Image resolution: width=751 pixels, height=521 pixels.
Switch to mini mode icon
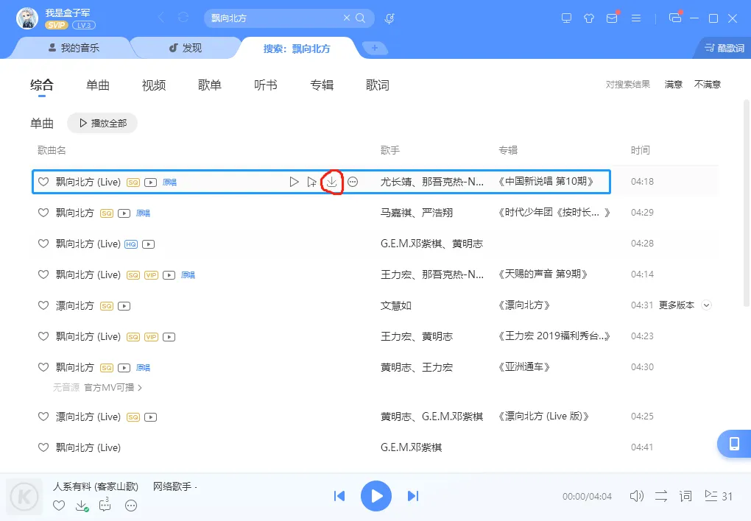(675, 18)
